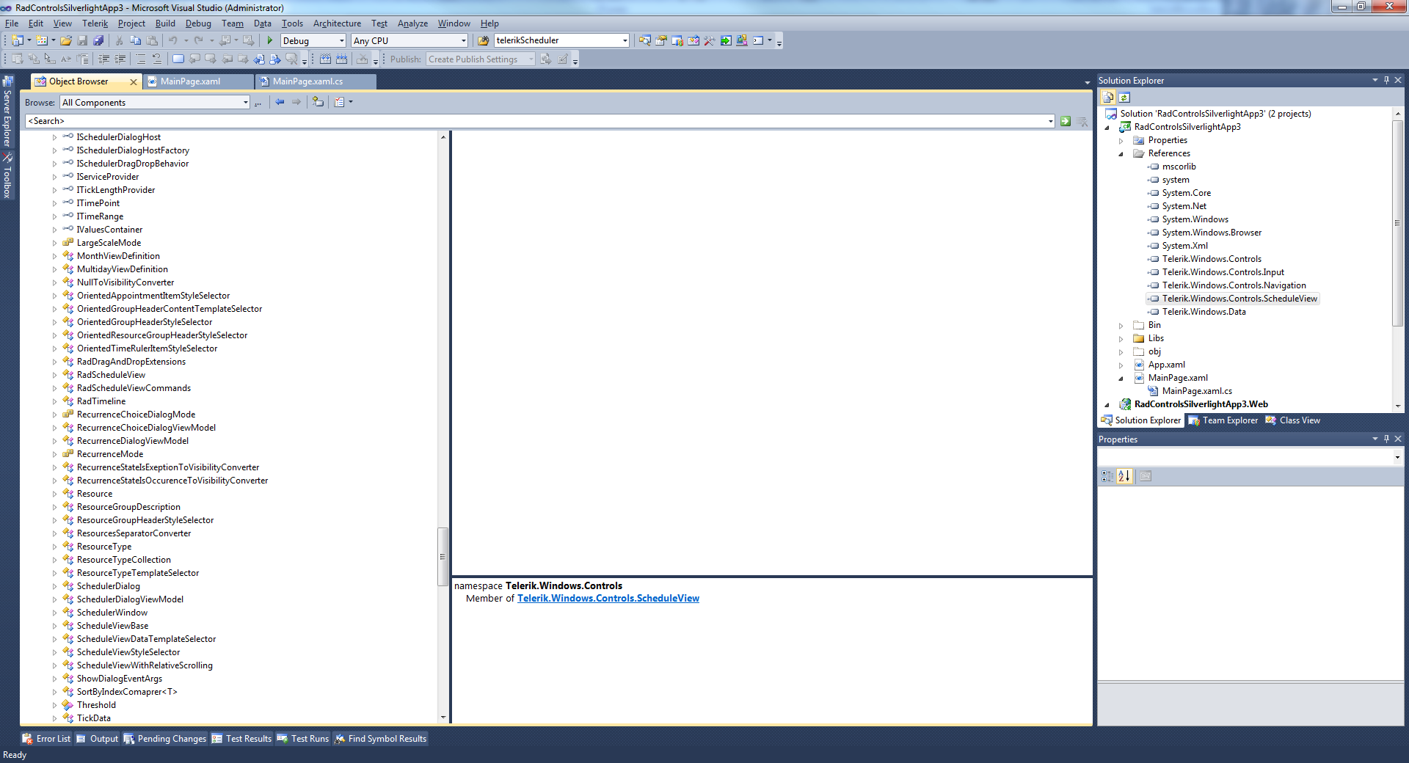The height and width of the screenshot is (763, 1409).
Task: Click the Solution Explorer scrollbar thumb
Action: point(1397,222)
